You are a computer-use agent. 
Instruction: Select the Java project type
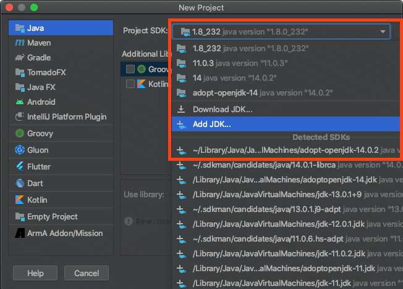[x=61, y=28]
